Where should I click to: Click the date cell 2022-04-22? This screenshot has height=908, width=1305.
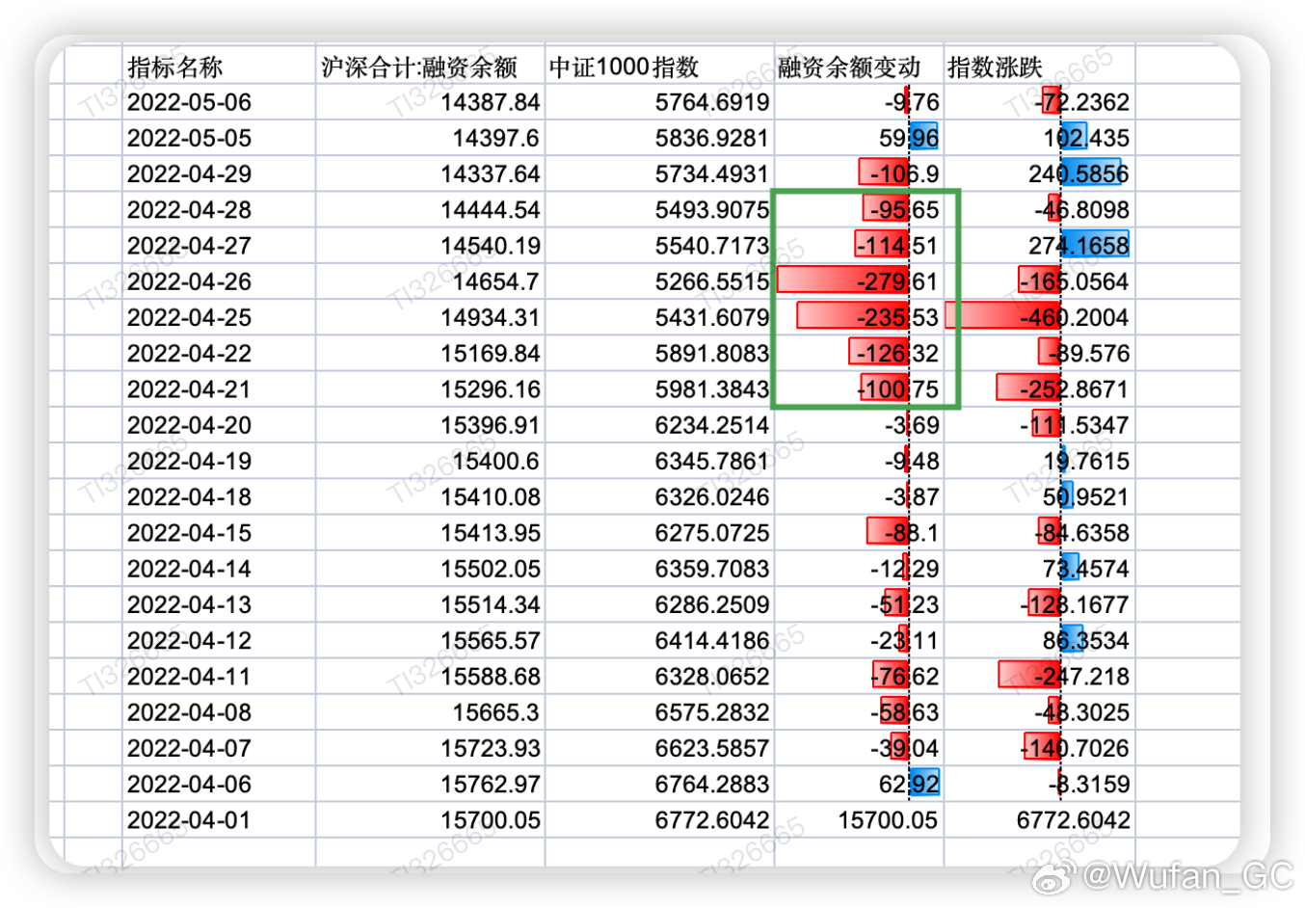click(219, 353)
